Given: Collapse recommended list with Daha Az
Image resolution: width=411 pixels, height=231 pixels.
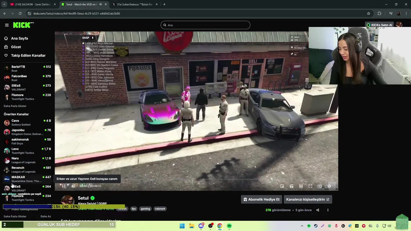Looking at the screenshot, I should [46, 217].
